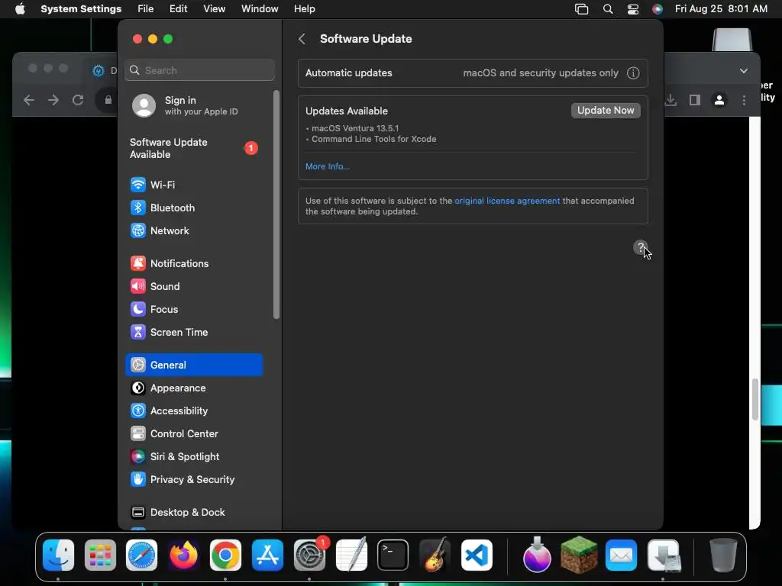Viewport: 782px width, 586px height.
Task: Open the View menu
Action: (214, 9)
